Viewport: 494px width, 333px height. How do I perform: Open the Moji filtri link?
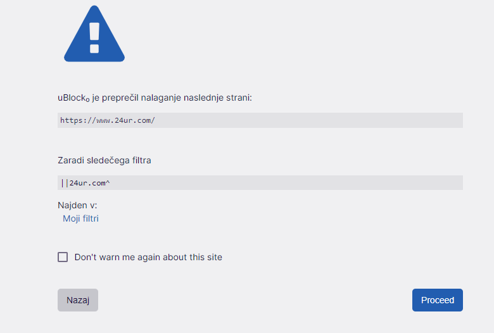(x=80, y=218)
